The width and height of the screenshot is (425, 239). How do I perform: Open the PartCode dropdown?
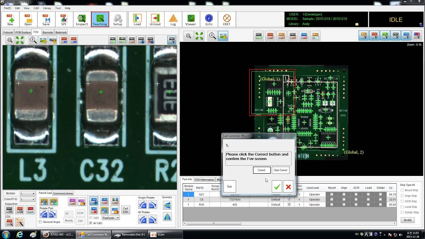111,218
